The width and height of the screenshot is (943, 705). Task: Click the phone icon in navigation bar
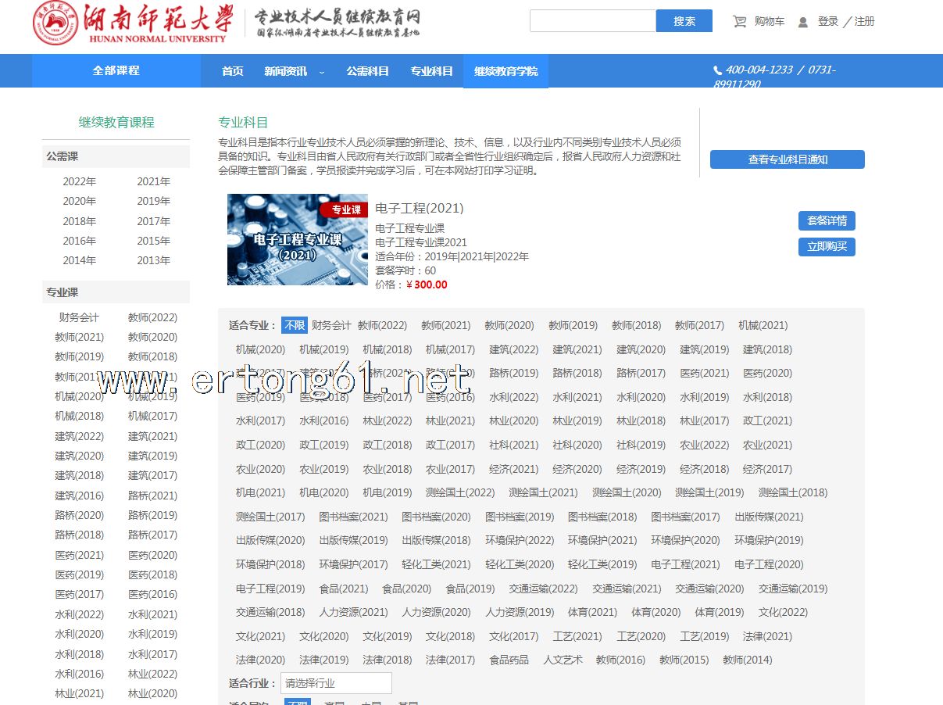(717, 70)
